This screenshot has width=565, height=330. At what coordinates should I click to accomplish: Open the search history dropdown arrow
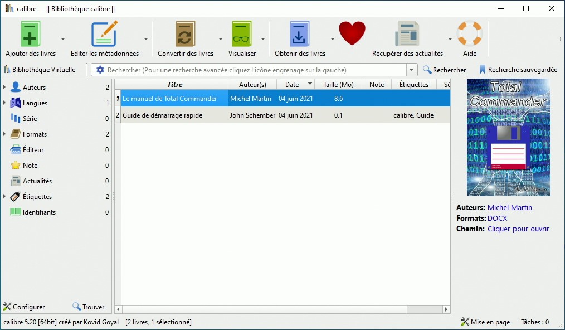click(412, 70)
